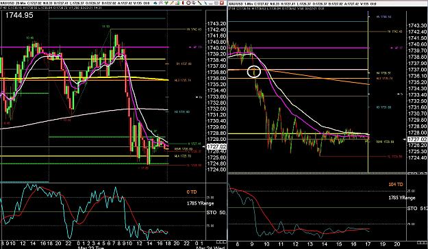
Task: Click the teal arrow icon in the chart toolbar
Action: [155, 3]
